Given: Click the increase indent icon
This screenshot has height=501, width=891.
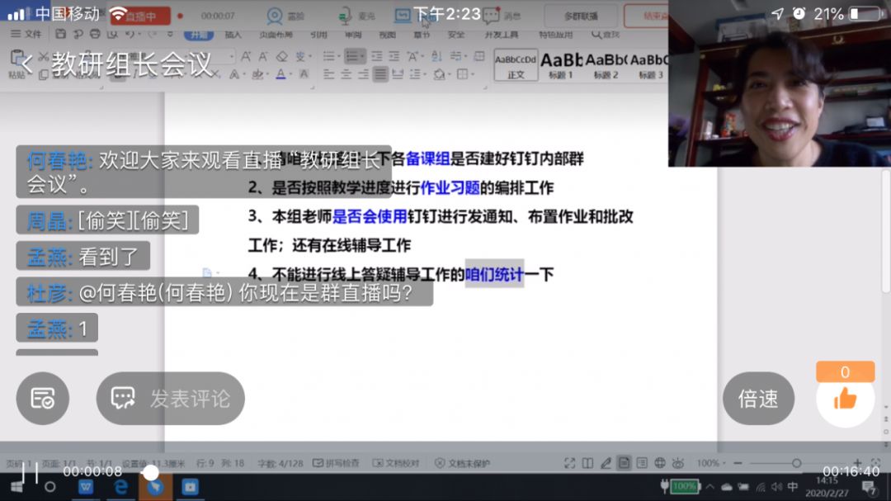Looking at the screenshot, I should (394, 56).
